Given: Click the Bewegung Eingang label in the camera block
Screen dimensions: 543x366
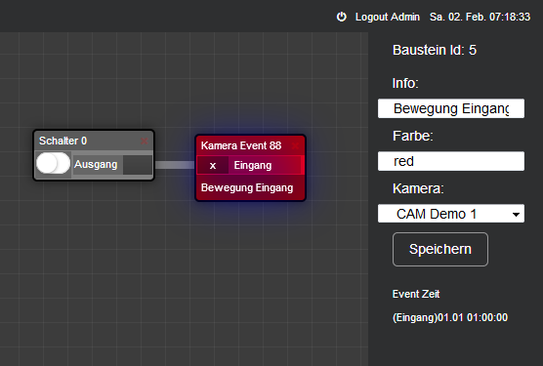Looking at the screenshot, I should tap(247, 187).
